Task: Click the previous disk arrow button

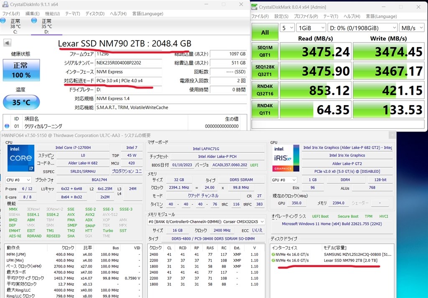Action: click(x=7, y=43)
